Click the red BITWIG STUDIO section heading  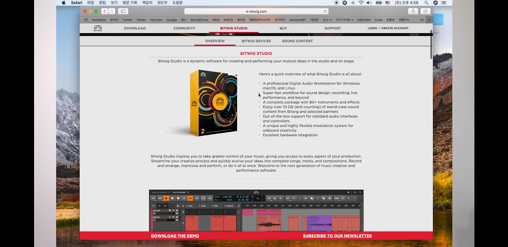[256, 53]
